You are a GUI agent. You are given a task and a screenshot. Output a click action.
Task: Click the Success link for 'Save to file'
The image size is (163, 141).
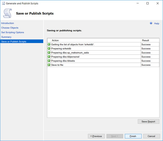(x=146, y=65)
